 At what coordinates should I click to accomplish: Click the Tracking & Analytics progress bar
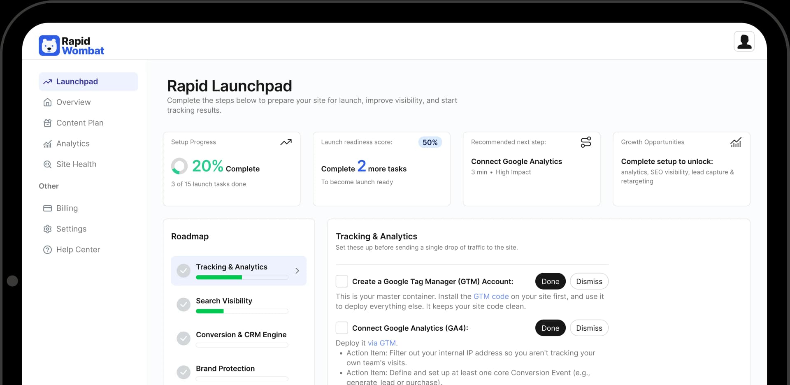pos(242,278)
